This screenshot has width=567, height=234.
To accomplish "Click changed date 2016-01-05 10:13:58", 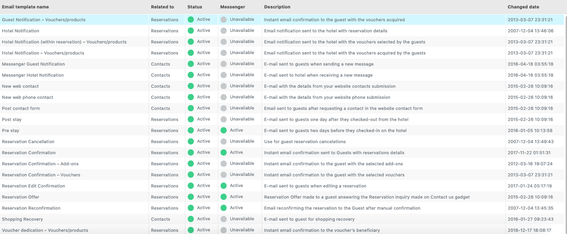I will pos(530,130).
